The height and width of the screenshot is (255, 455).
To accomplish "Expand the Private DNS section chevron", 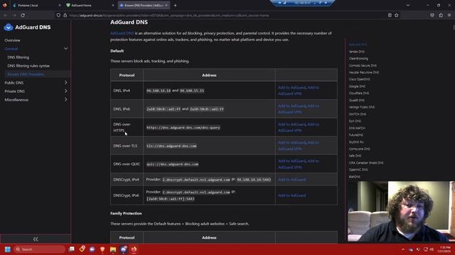I will point(65,91).
